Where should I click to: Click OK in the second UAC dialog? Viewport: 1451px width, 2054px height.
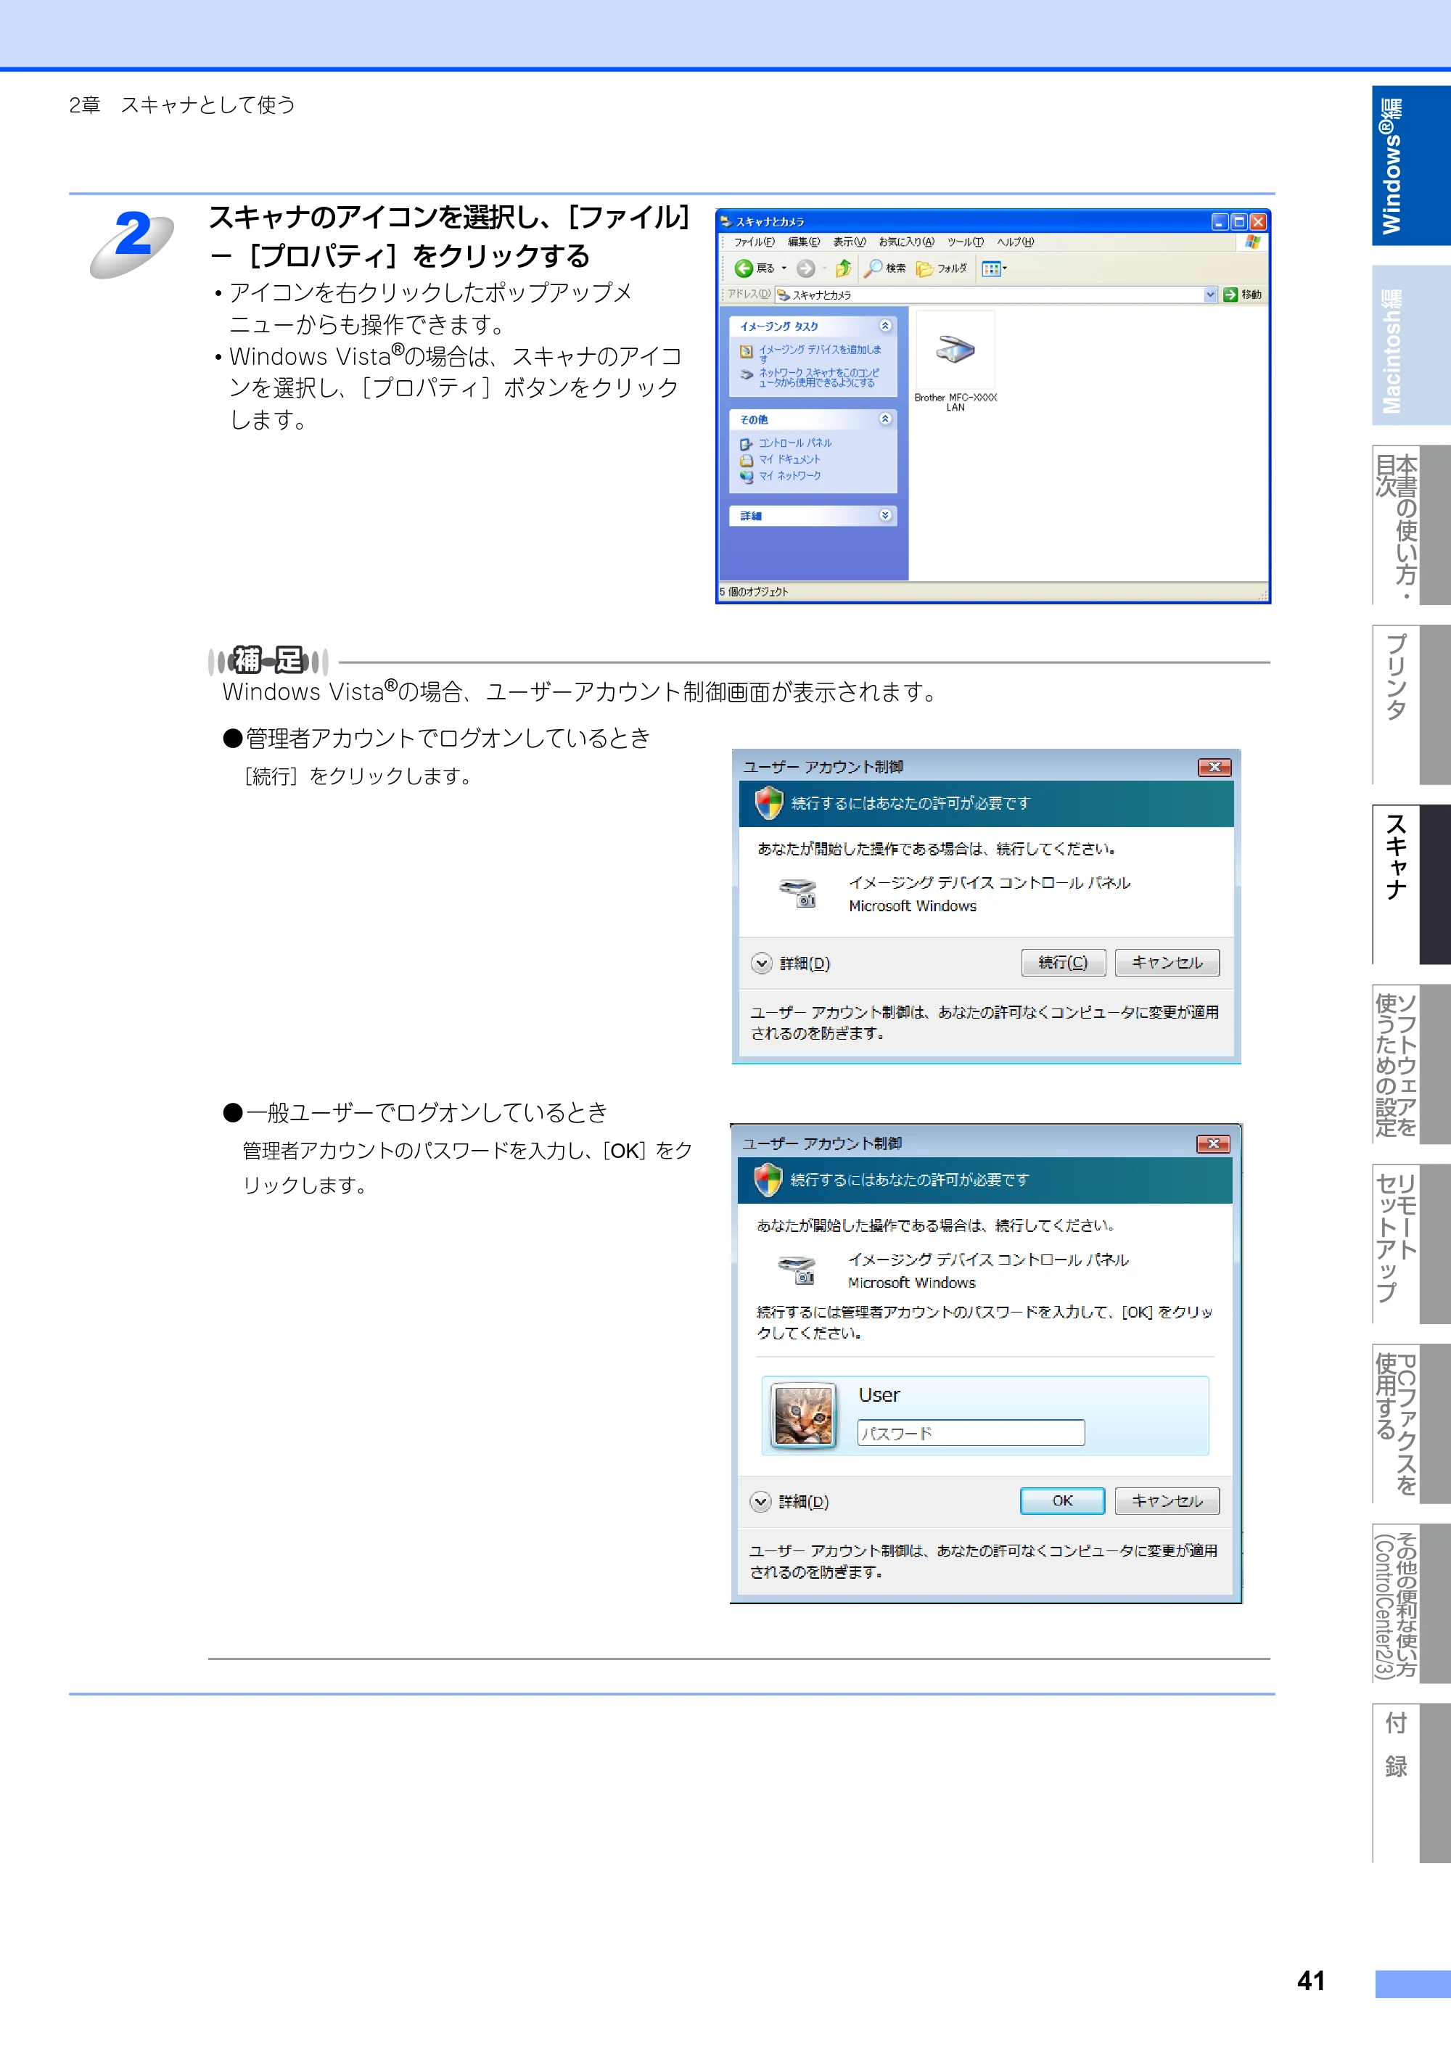click(x=1062, y=1501)
